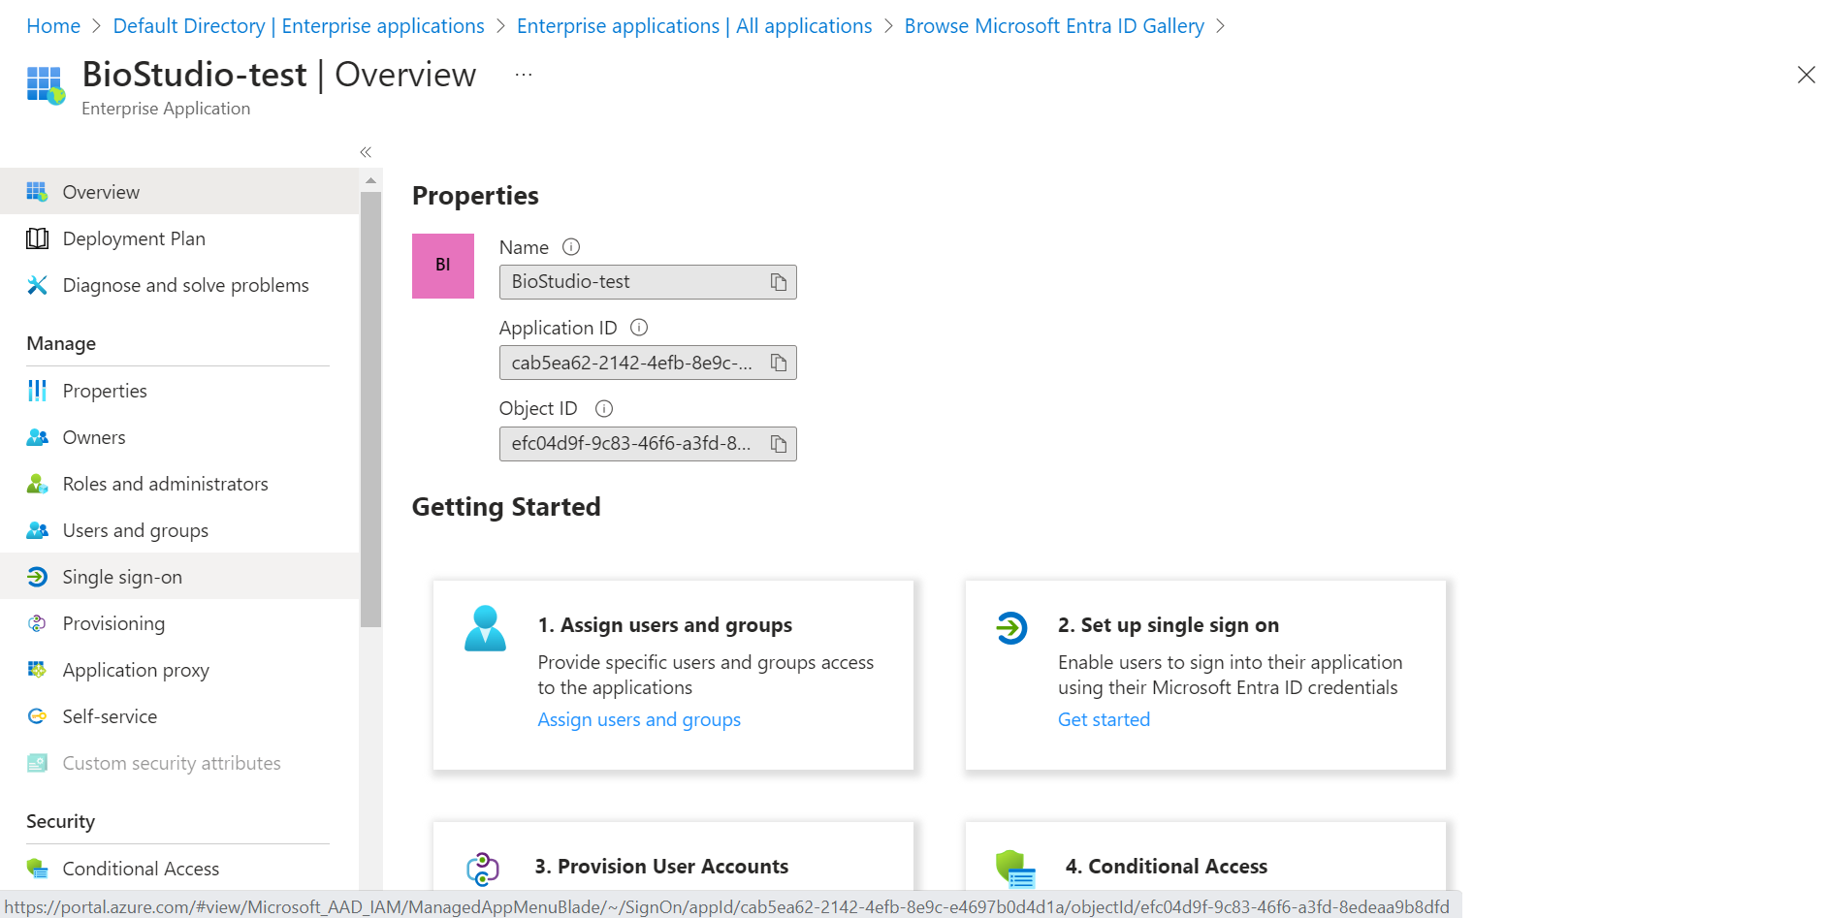Click '1. Assign users and groups' heading
Viewport: 1826px width, 918px height.
(x=665, y=625)
